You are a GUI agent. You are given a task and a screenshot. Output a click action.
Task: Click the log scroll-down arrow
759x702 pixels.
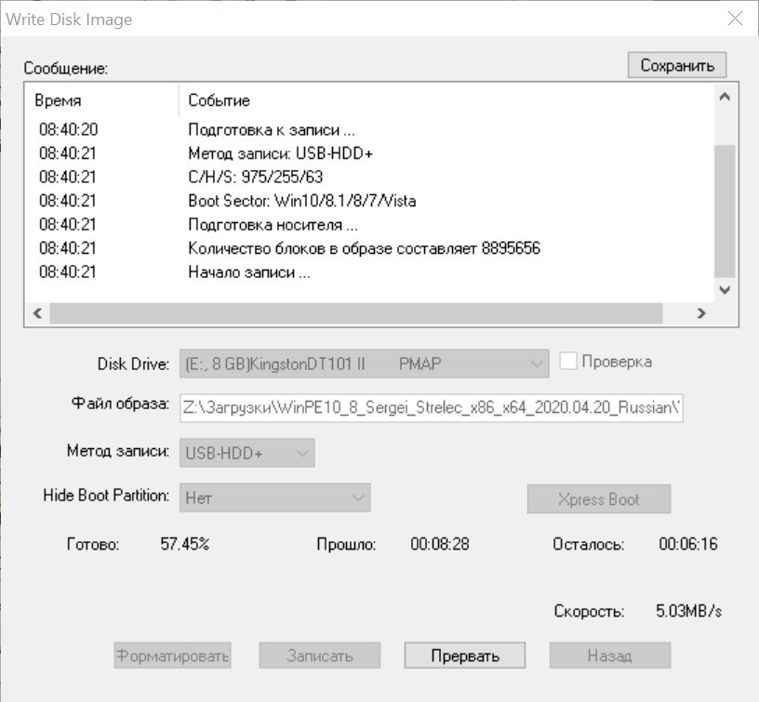(x=725, y=290)
